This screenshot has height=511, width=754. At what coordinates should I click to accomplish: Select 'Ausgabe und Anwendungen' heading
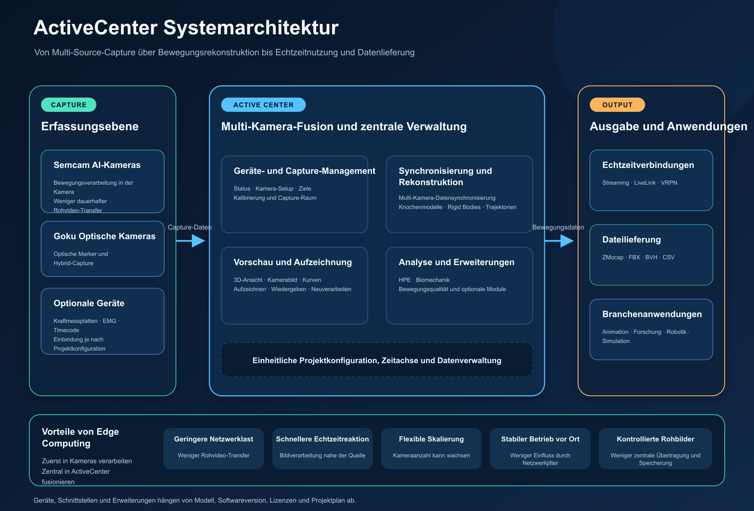pyautogui.click(x=669, y=126)
